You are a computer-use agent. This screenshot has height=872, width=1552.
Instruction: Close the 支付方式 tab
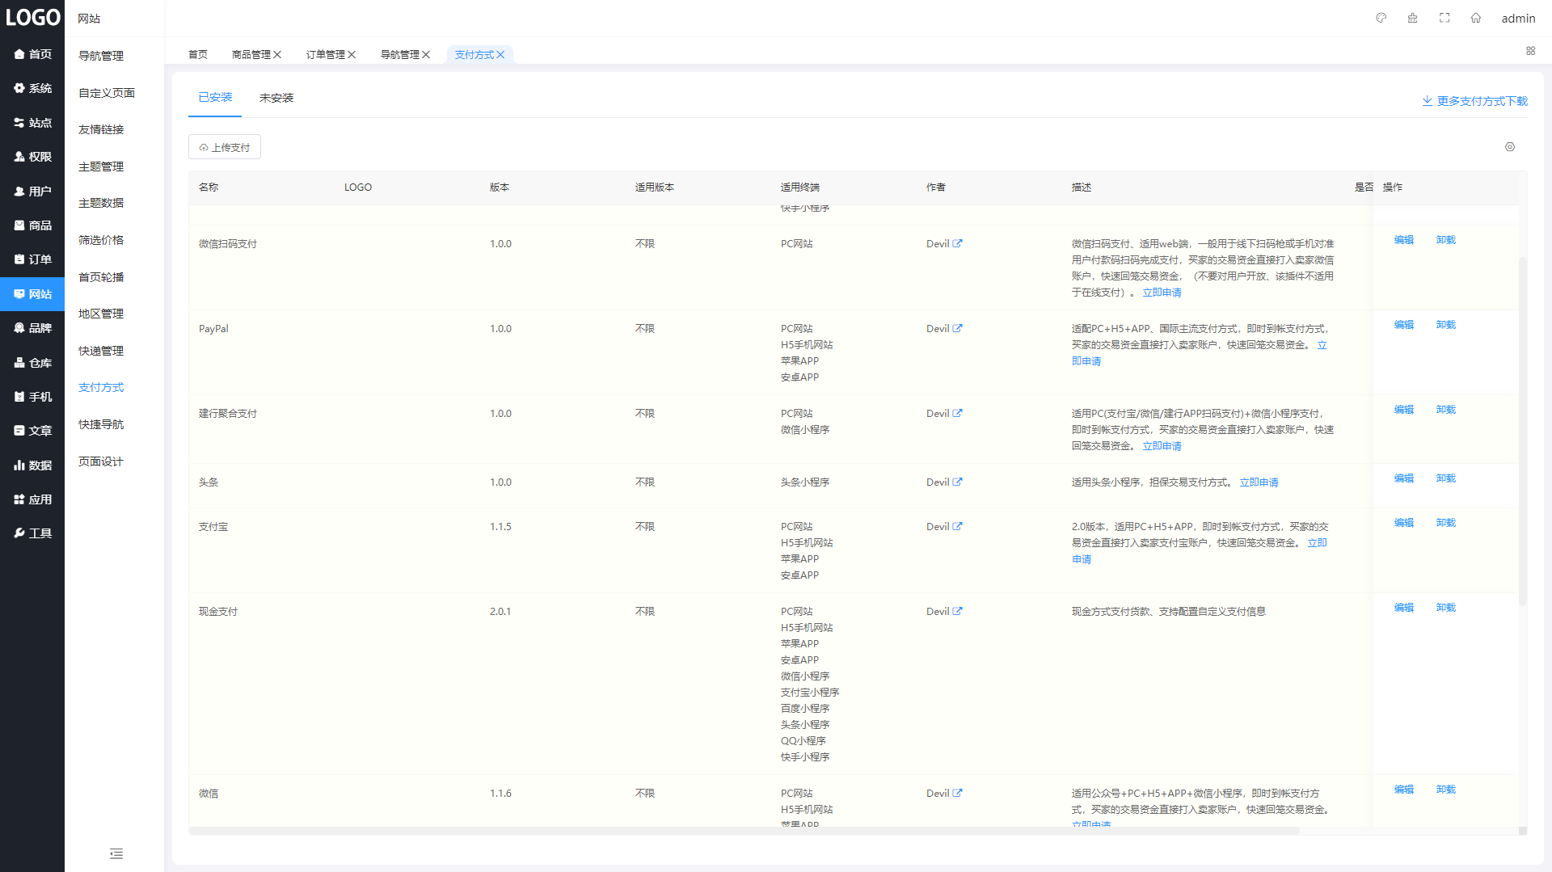coord(500,55)
